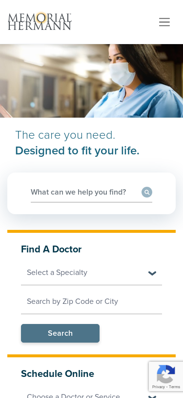Click the orange bar above Find A Doctor
This screenshot has width=183, height=398.
92,231
